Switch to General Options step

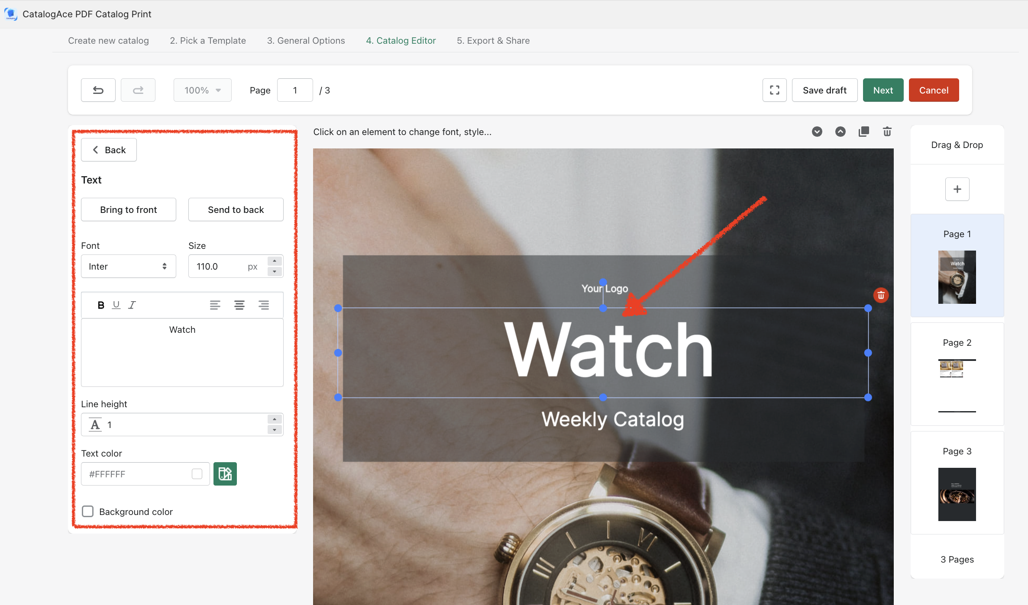click(306, 40)
